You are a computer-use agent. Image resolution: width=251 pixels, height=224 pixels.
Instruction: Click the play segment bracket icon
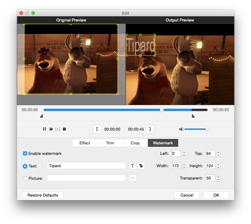coord(58,129)
